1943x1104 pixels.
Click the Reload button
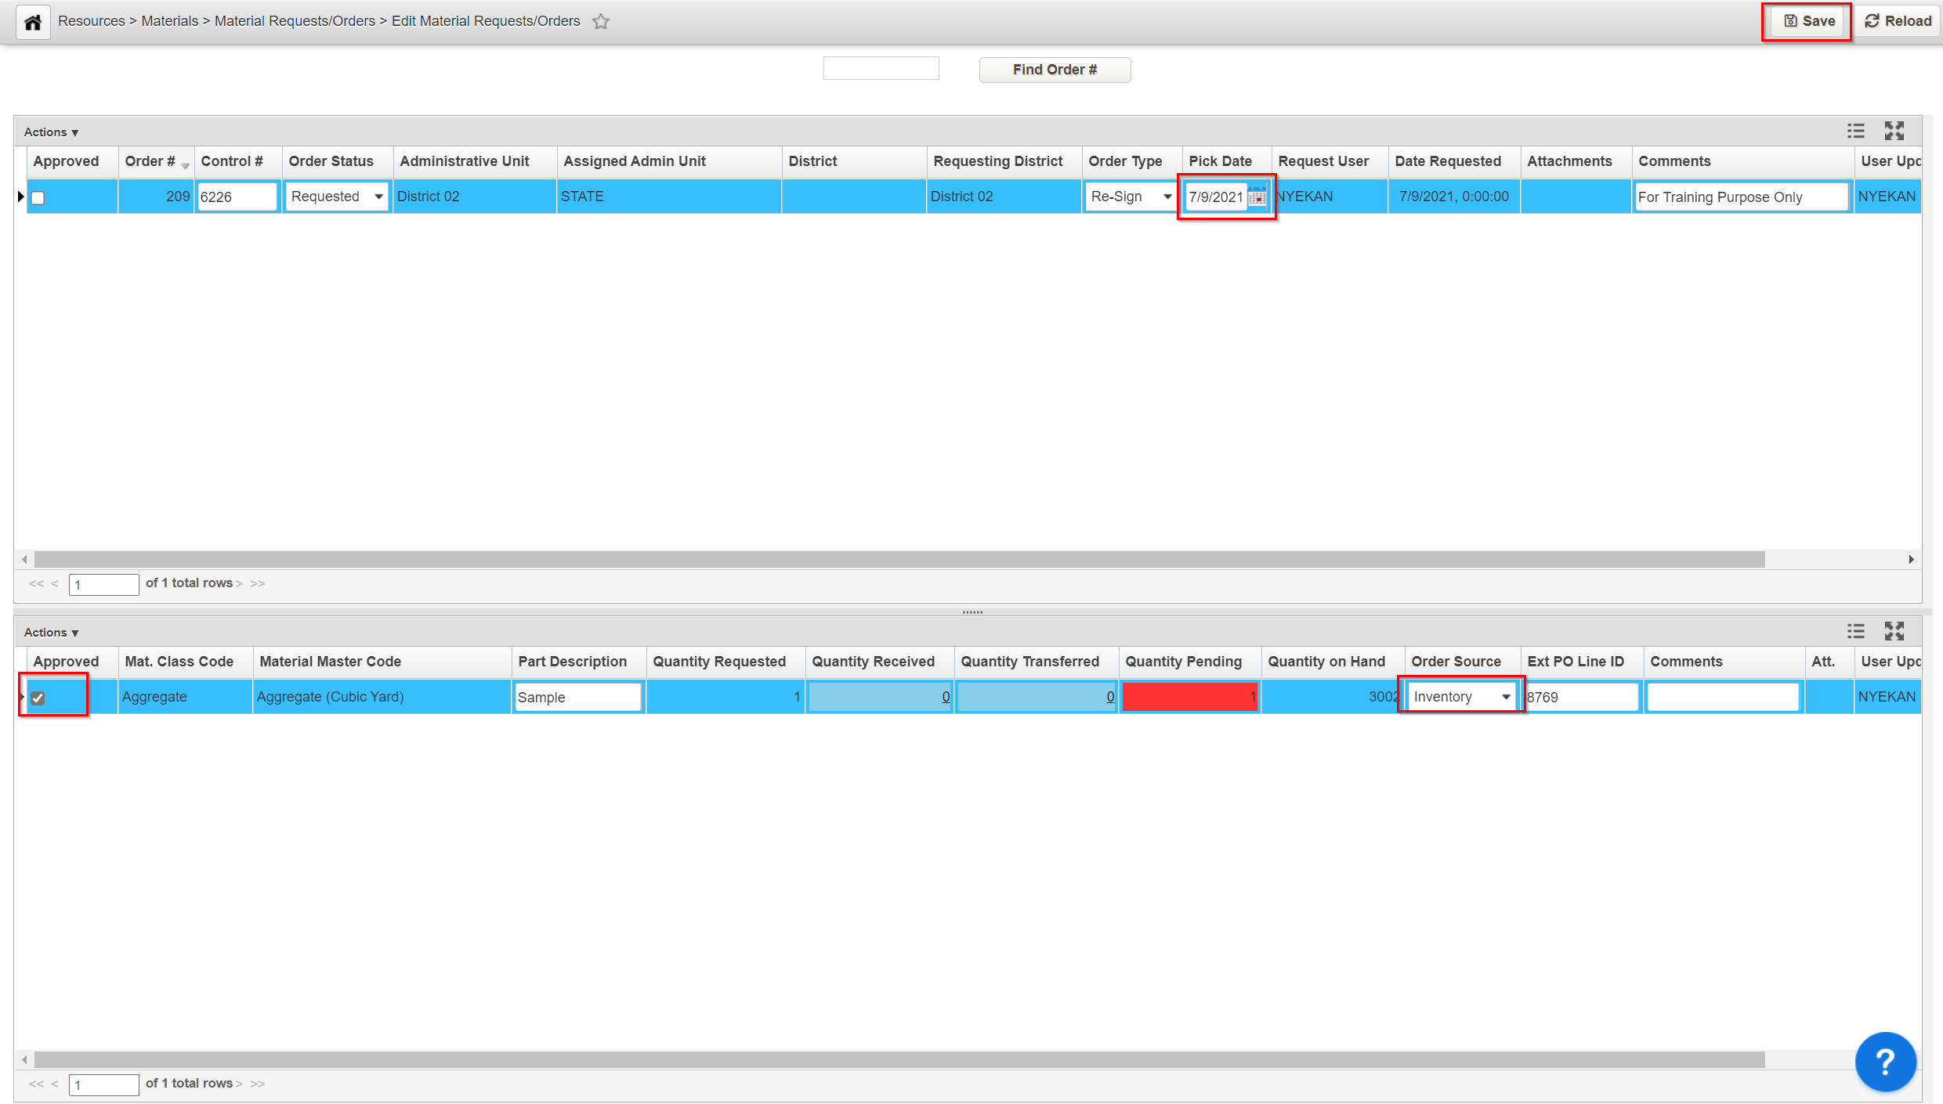[1898, 21]
